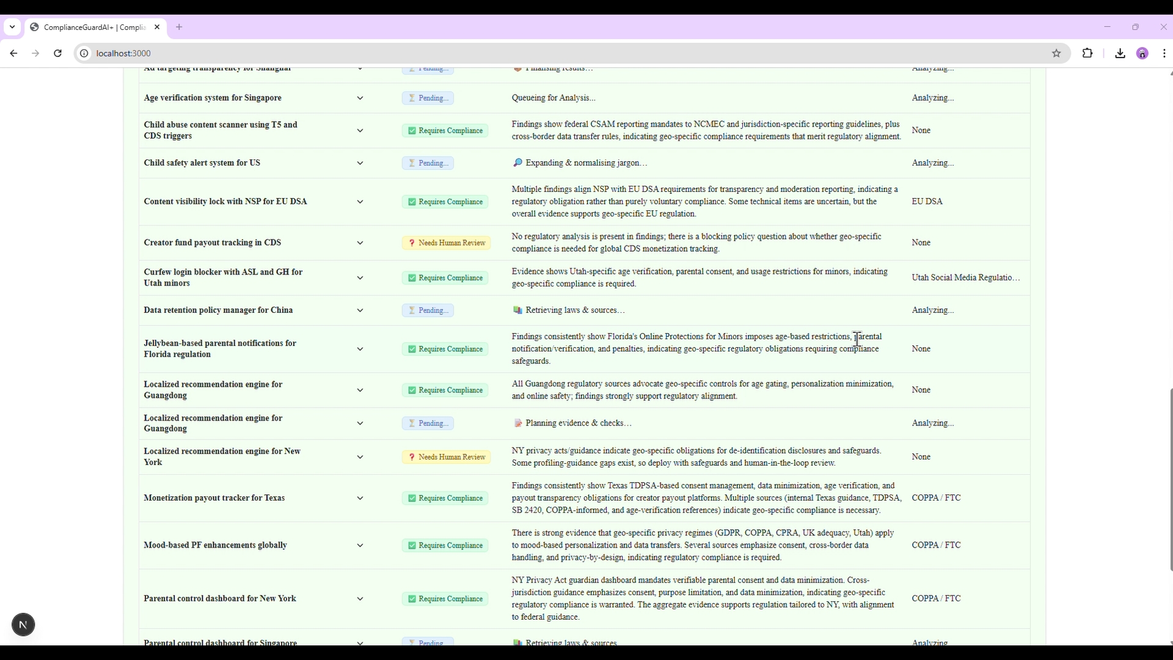
Task: Click the browser profile avatar
Action: point(1142,53)
